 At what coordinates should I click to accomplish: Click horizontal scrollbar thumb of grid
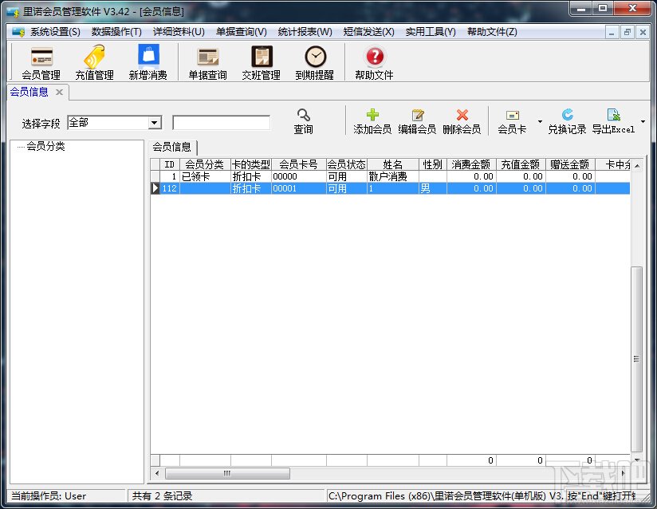227,474
